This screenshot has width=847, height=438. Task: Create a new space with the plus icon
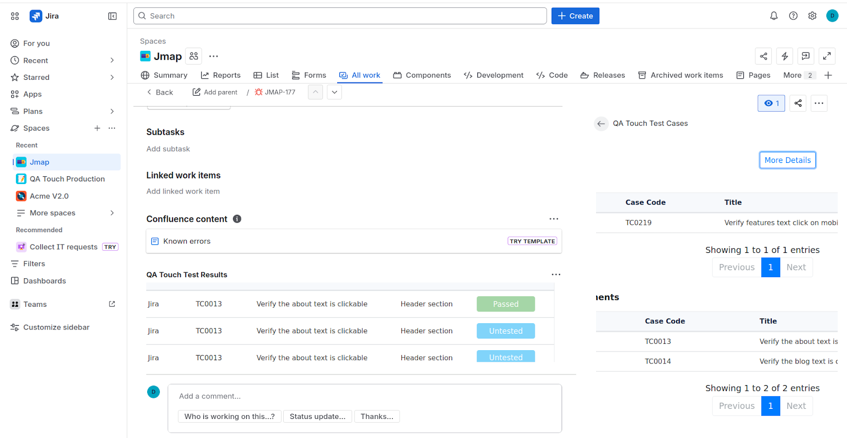[97, 128]
